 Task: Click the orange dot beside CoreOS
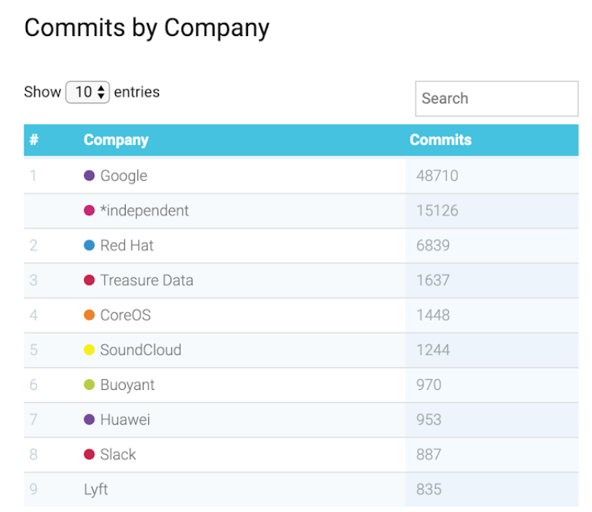(90, 315)
